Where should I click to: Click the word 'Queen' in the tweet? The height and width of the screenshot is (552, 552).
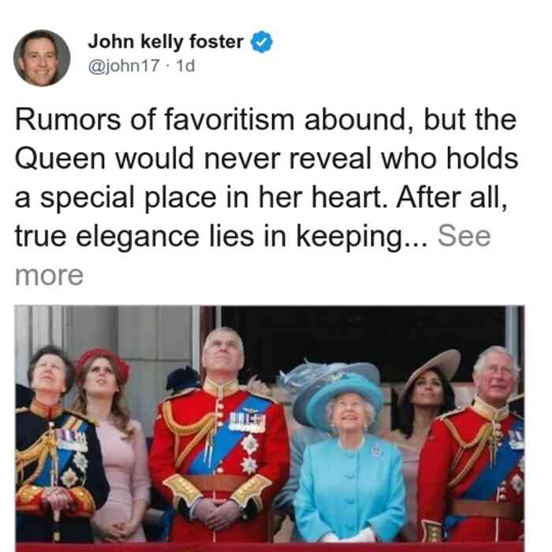(60, 159)
